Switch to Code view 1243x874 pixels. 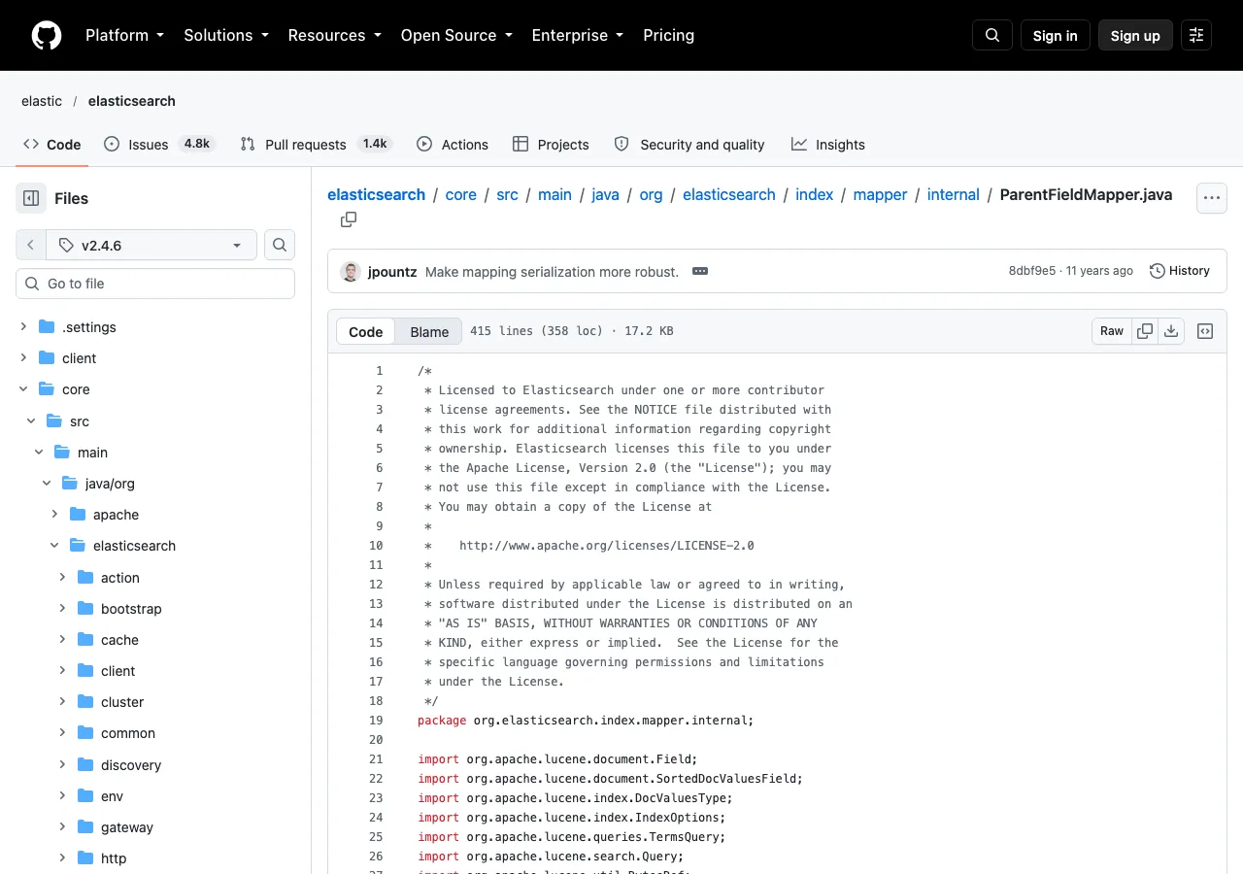(x=366, y=331)
